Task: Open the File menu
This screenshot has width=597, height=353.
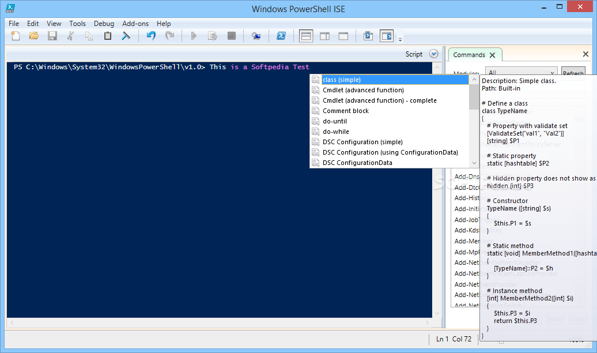Action: [14, 23]
